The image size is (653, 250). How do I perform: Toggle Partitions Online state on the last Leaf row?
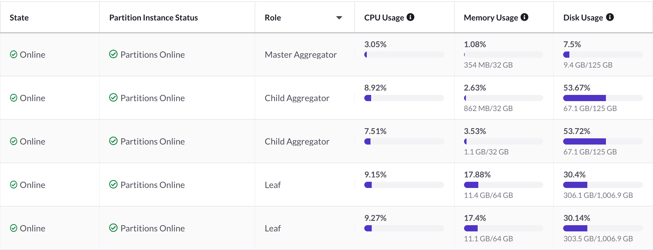click(114, 228)
